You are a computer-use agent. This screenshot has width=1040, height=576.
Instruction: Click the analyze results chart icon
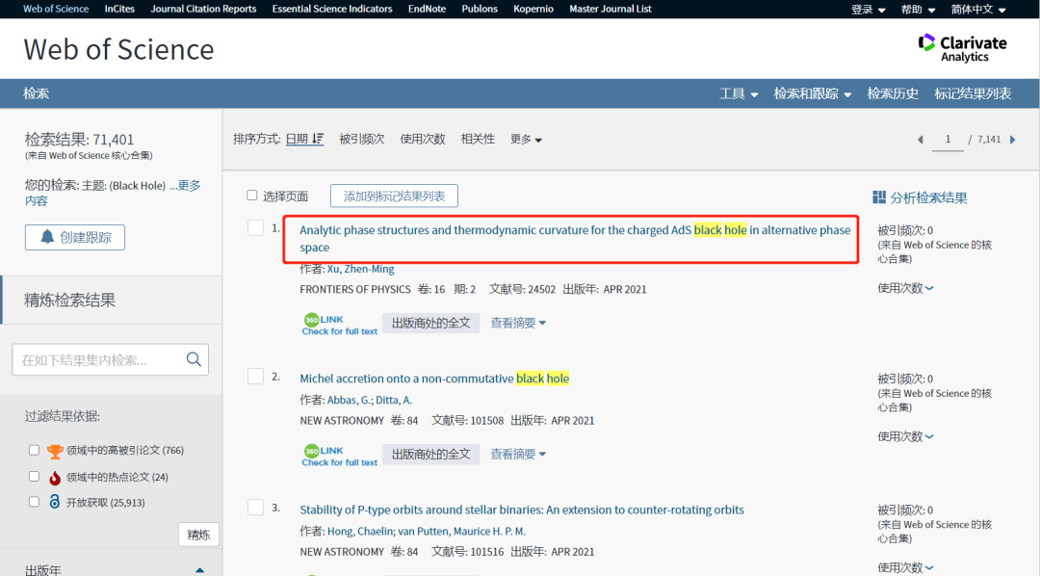point(878,197)
